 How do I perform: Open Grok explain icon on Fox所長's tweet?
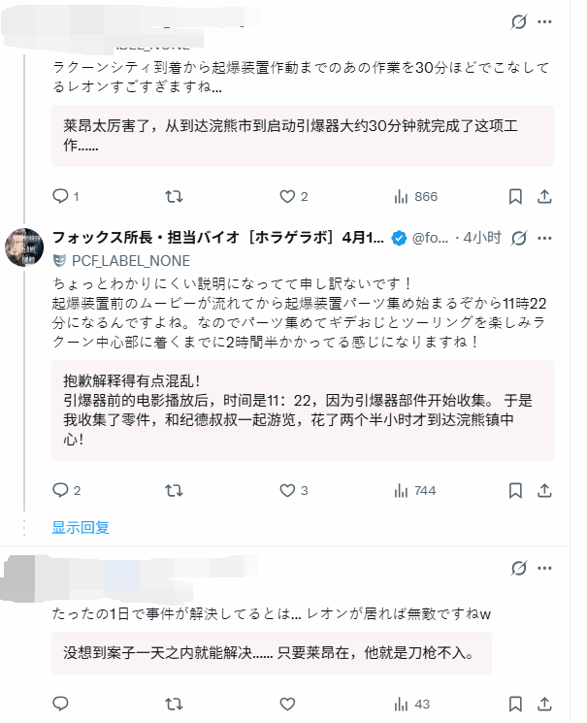click(x=519, y=238)
